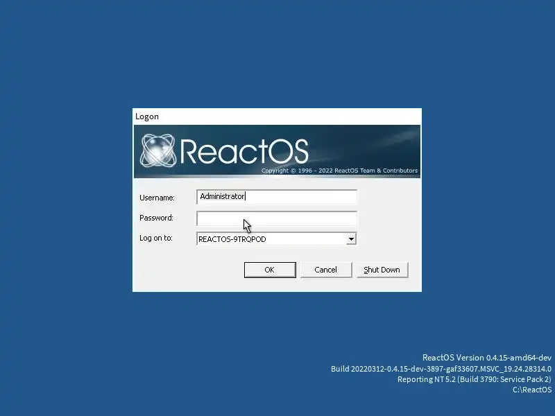Screen dimensions: 555x416
Task: Click the ReactOS globe logo icon
Action: click(158, 150)
